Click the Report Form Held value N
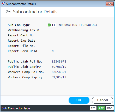 (53, 51)
